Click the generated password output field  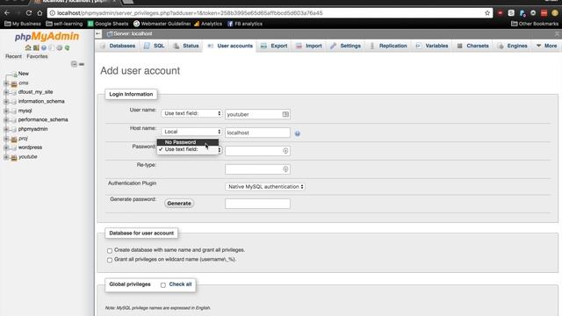(x=257, y=204)
